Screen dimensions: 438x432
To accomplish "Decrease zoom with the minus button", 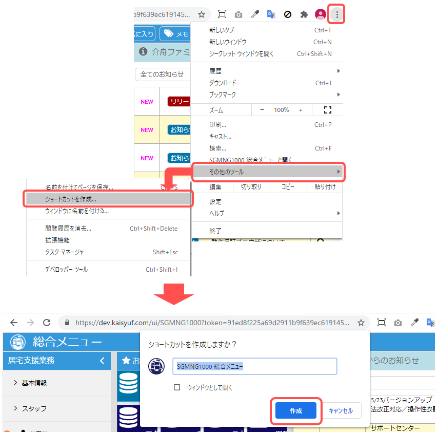I will 262,110.
